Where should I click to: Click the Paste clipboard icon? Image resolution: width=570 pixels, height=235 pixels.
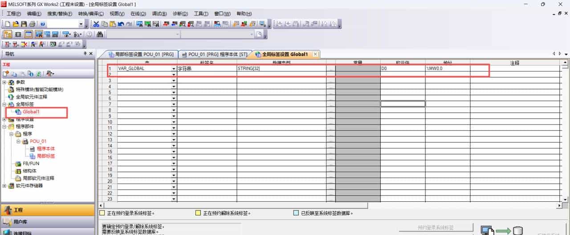click(x=113, y=24)
